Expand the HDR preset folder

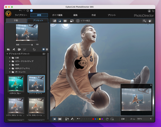(10, 65)
